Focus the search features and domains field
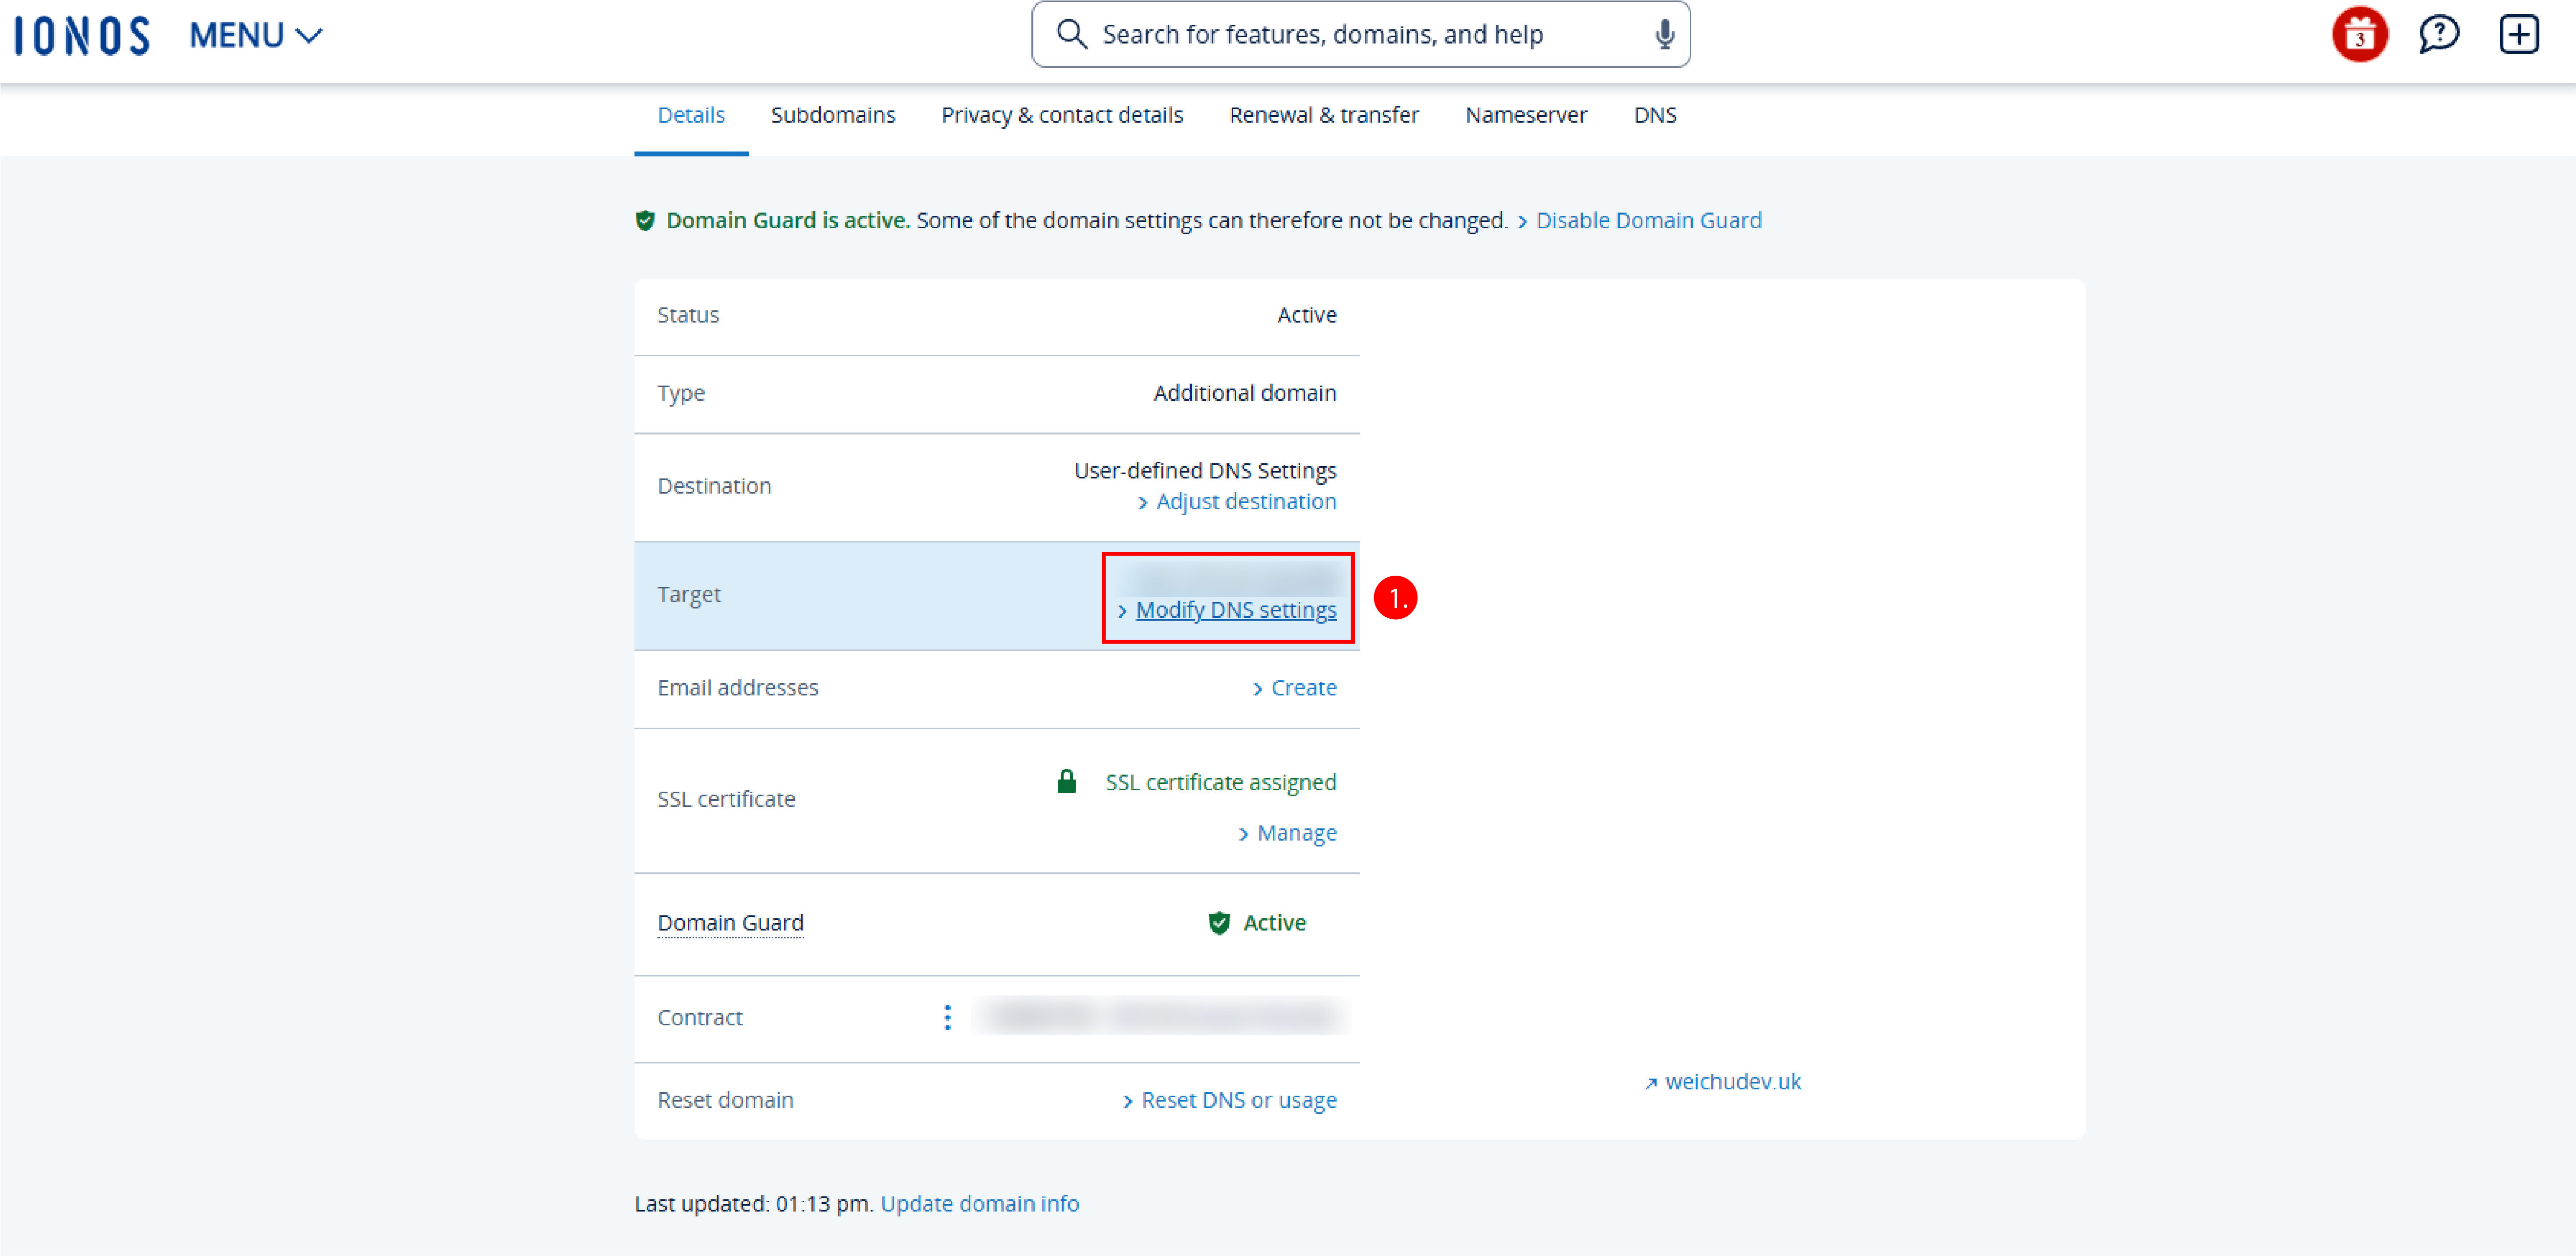Screen dimensions: 2576x1256 1360,34
